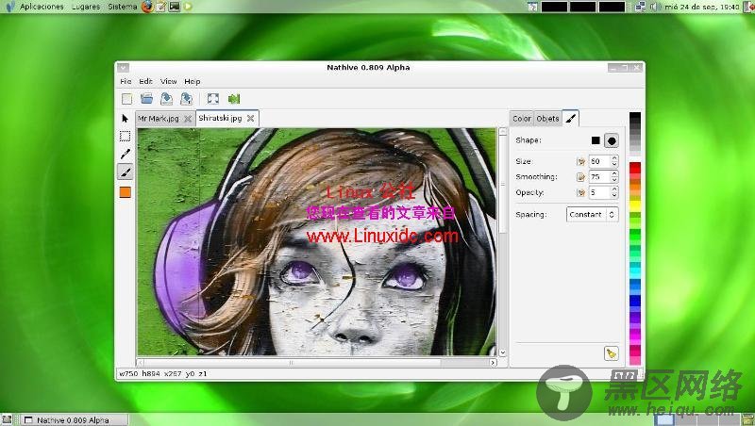
Task: Switch to the Objets panel tab
Action: pos(547,118)
